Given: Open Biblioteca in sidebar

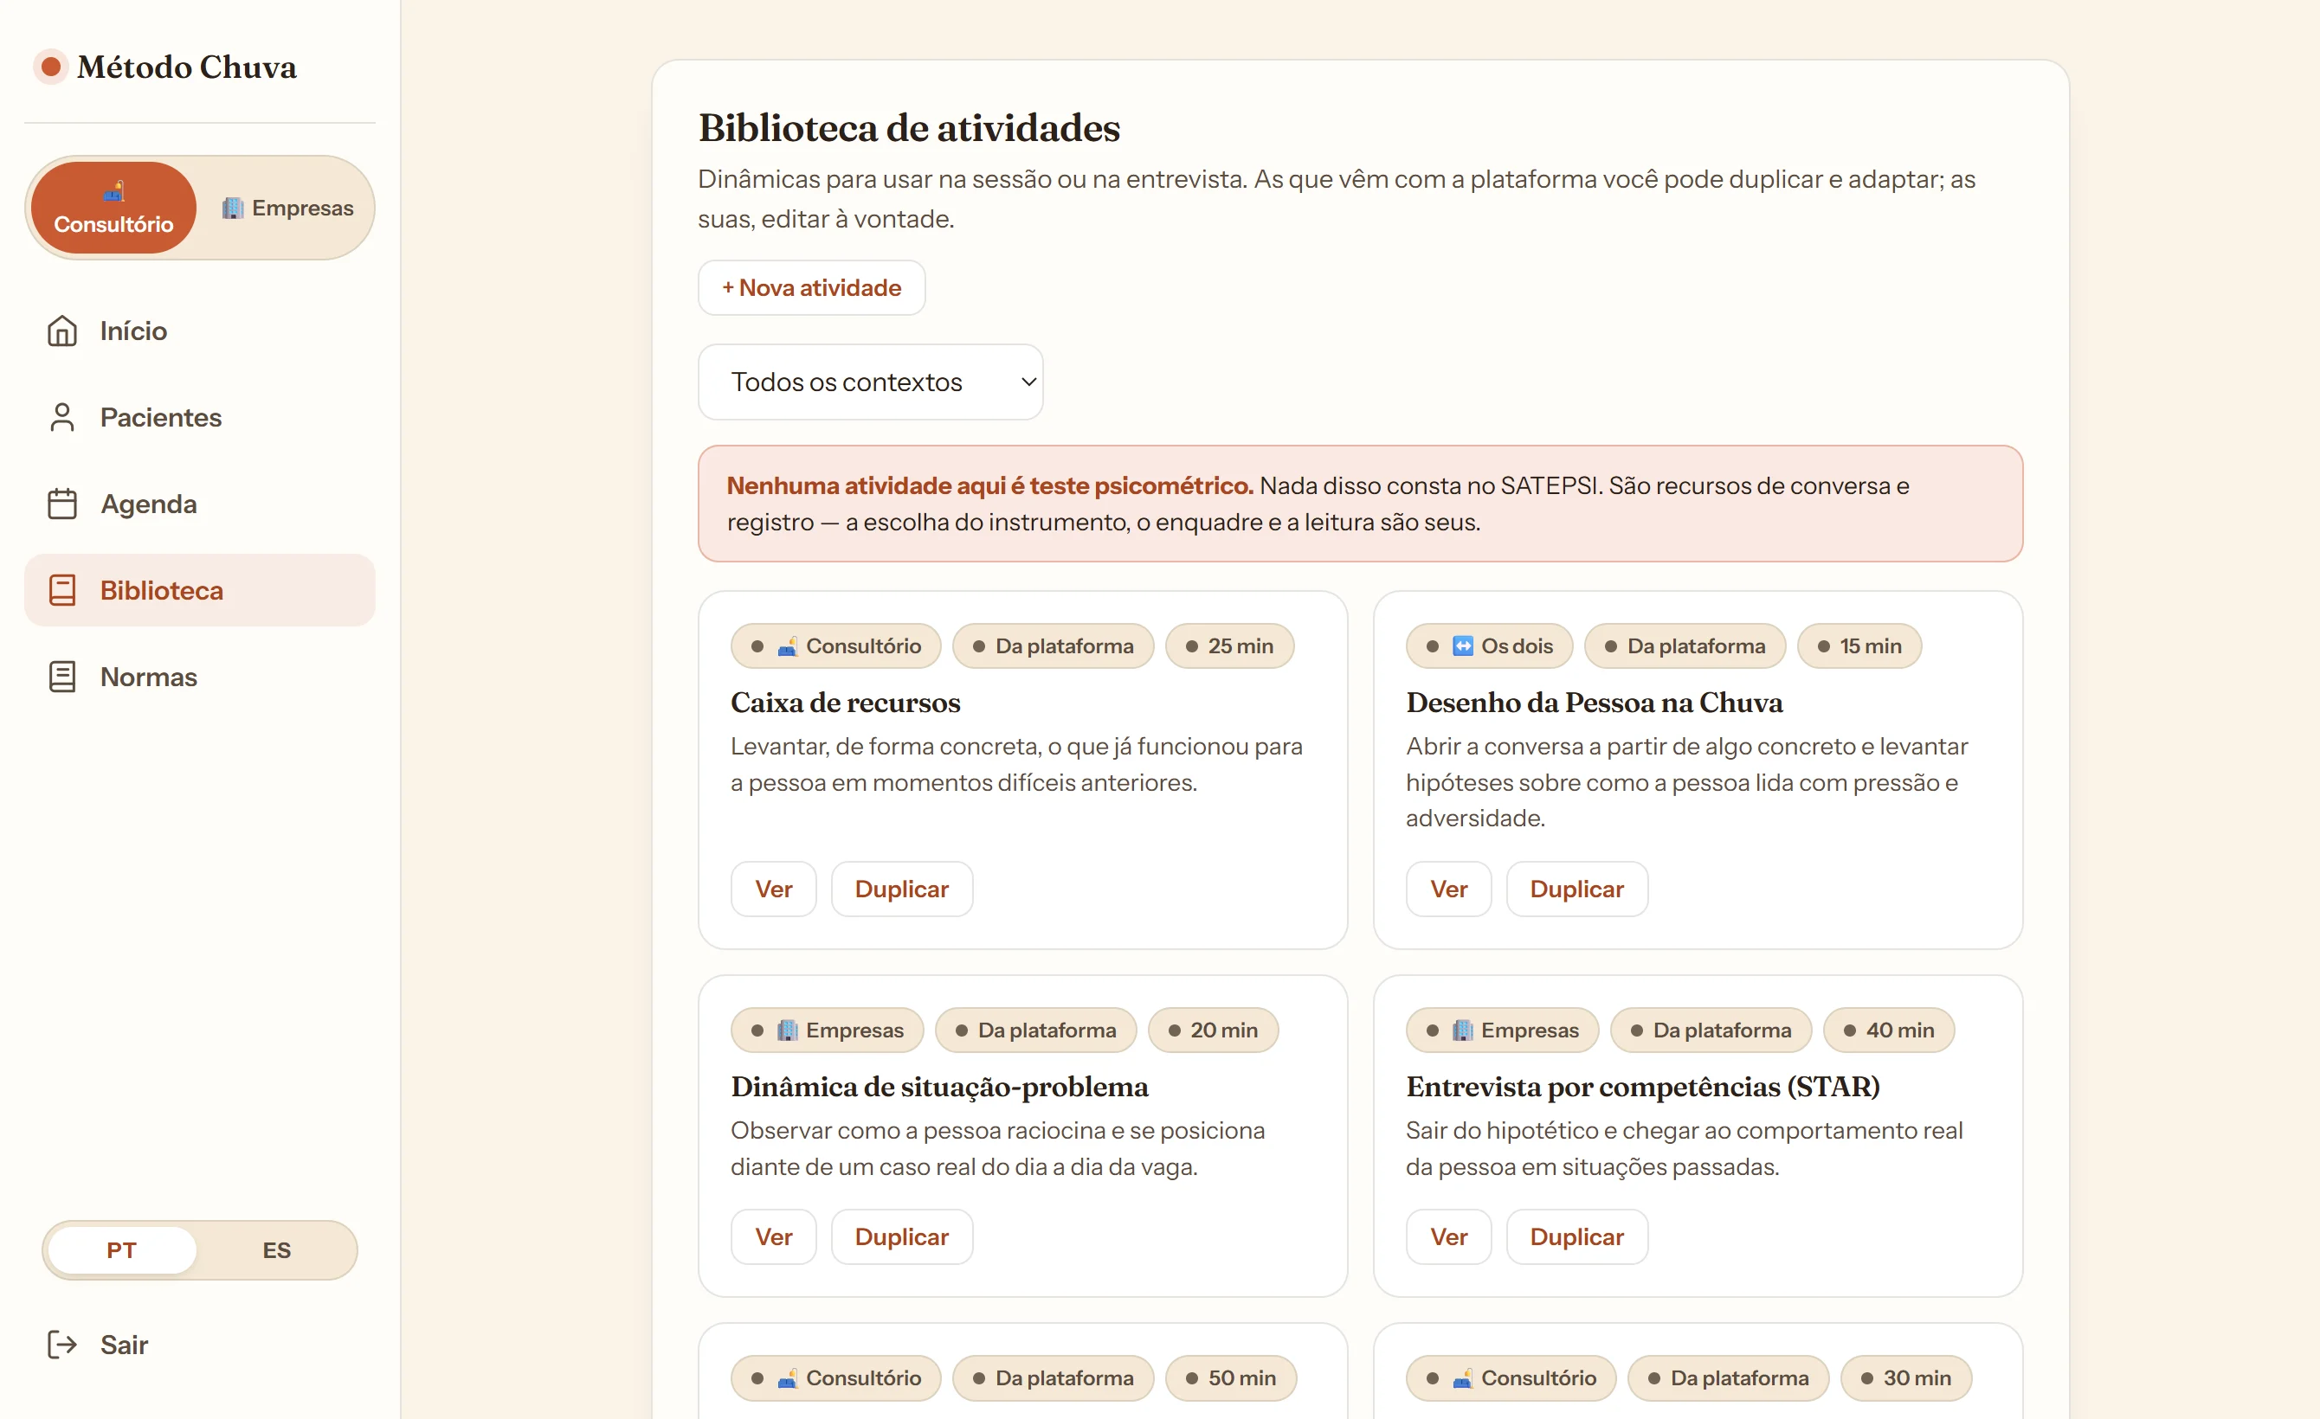Looking at the screenshot, I should pyautogui.click(x=200, y=591).
